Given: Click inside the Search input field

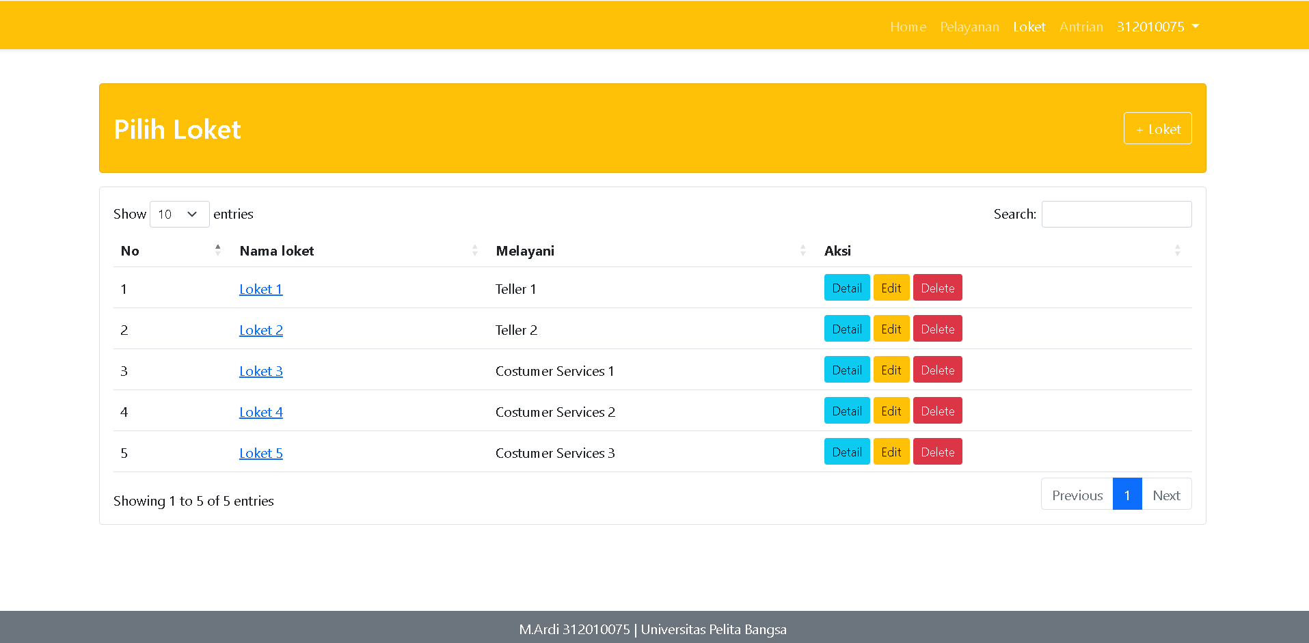Looking at the screenshot, I should pos(1116,214).
